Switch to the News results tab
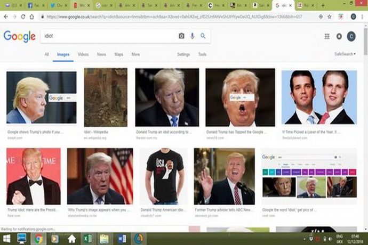The height and width of the screenshot is (245, 368). pos(101,54)
